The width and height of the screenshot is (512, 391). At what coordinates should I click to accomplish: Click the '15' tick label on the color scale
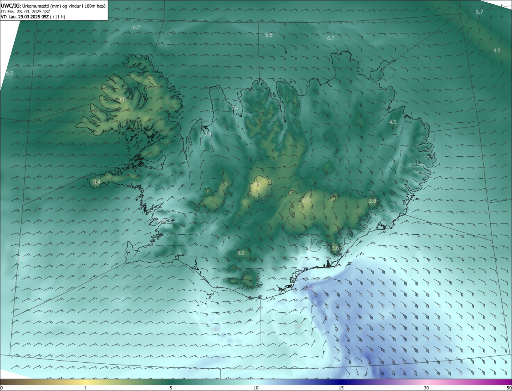[x=341, y=388]
